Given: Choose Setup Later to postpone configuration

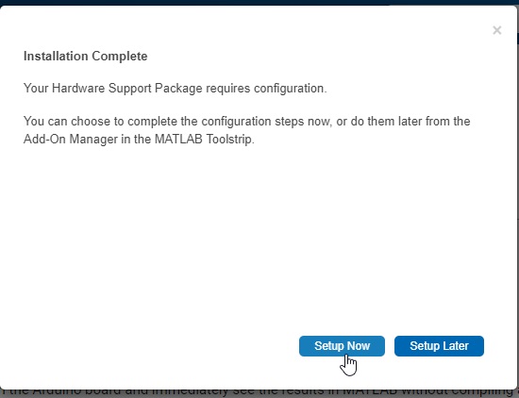Looking at the screenshot, I should coord(439,346).
